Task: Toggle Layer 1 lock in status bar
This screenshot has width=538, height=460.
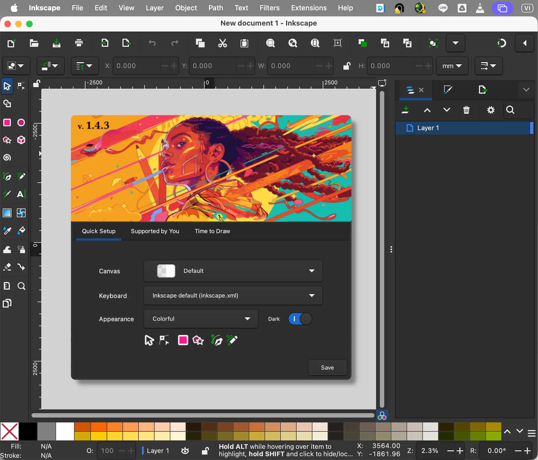Action: pos(205,451)
